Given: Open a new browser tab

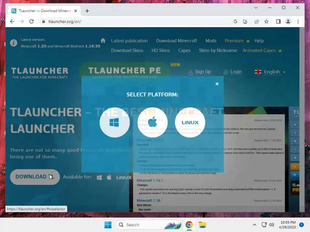Looking at the screenshot, I should [87, 11].
